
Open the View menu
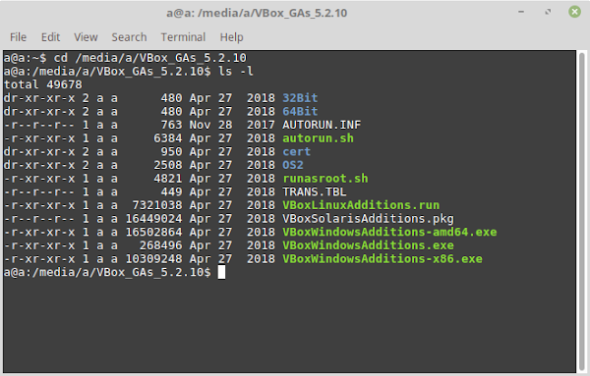pos(86,37)
